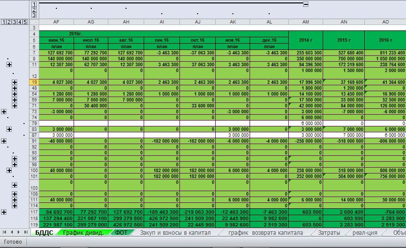Image resolution: width=406 pixels, height=248 pixels.
Task: Select row header 19
Action: pos(34,82)
